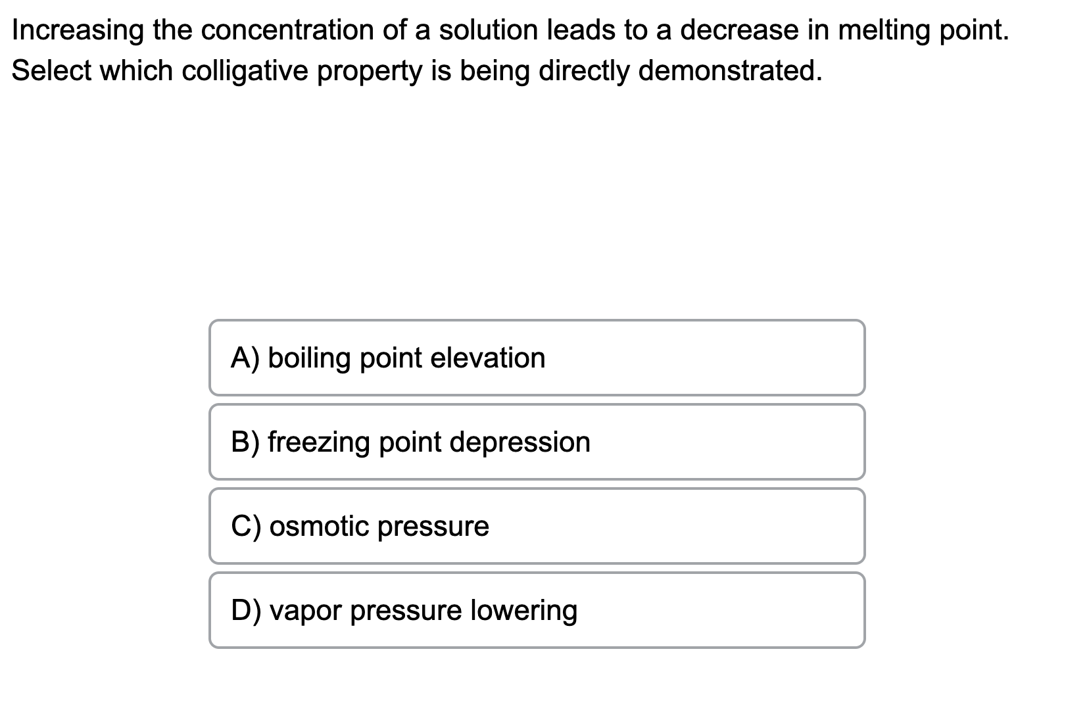Screen dimensions: 1089x714
Task: Select answer A) boiling point elevation
Action: pyautogui.click(x=537, y=358)
